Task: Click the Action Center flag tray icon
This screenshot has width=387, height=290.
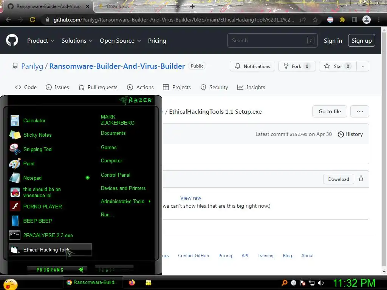Action: click(303, 283)
